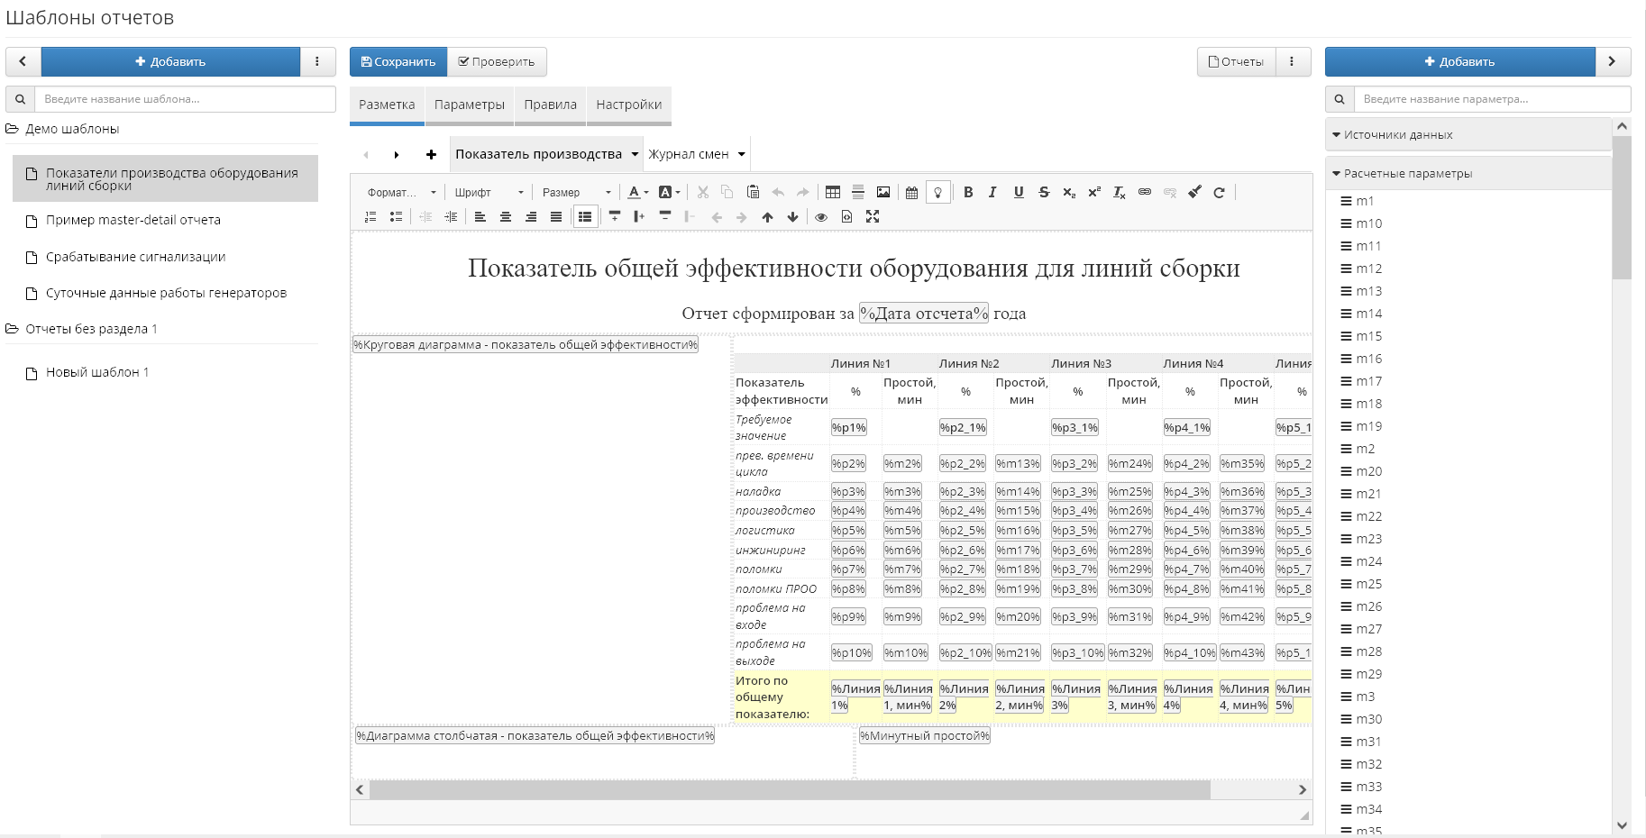Justify the text
The image size is (1646, 838).
pyautogui.click(x=556, y=216)
